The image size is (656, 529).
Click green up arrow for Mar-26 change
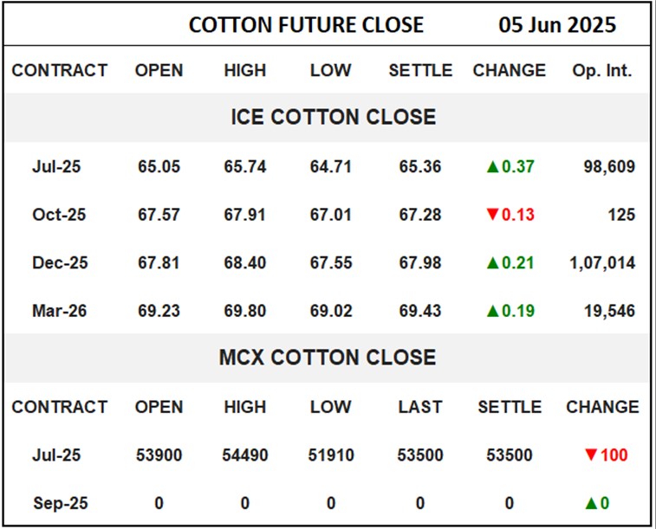[x=492, y=310]
